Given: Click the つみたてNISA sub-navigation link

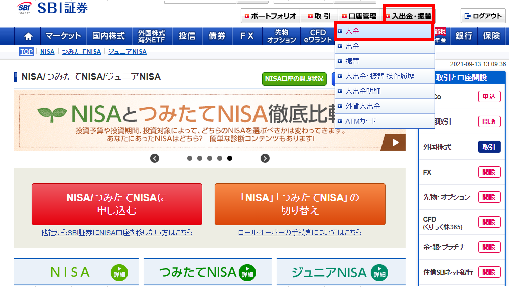Looking at the screenshot, I should pos(81,52).
